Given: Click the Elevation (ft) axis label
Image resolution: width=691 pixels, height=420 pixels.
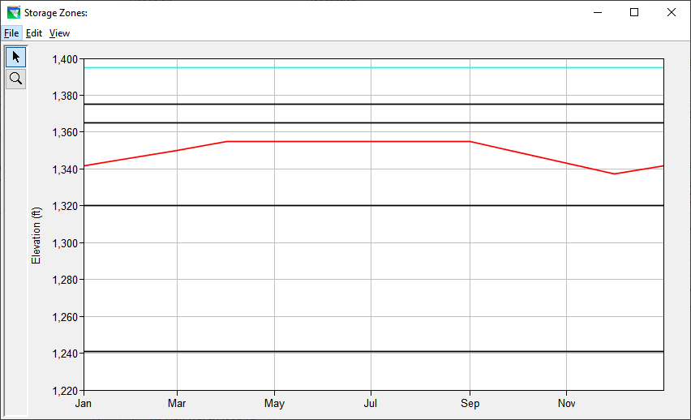Looking at the screenshot, I should (36, 236).
